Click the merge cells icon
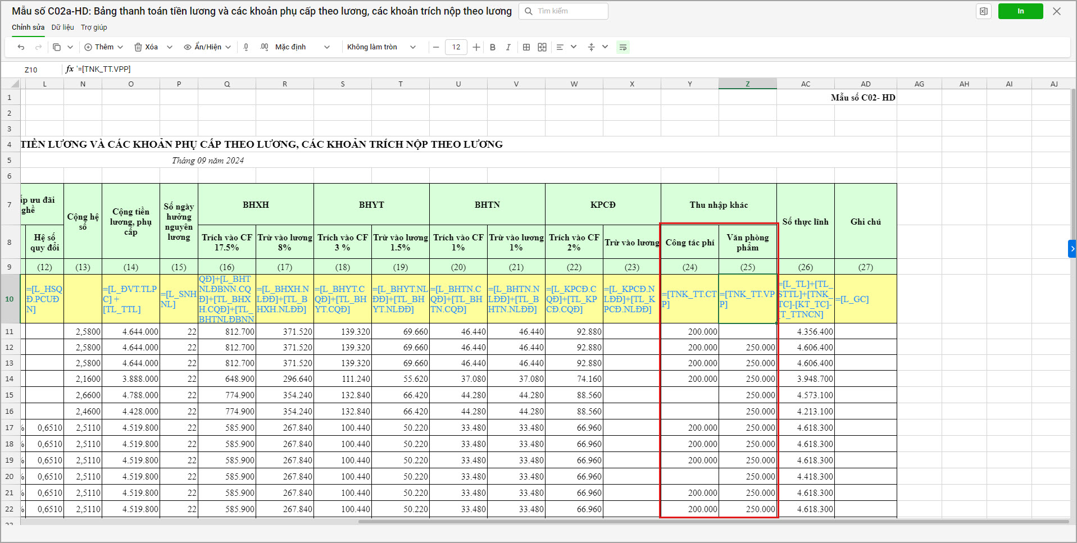 (542, 47)
